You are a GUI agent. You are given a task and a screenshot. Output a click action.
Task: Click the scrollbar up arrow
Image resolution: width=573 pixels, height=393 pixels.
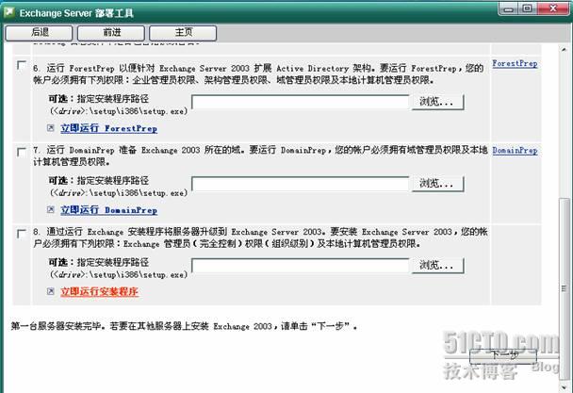pos(565,49)
